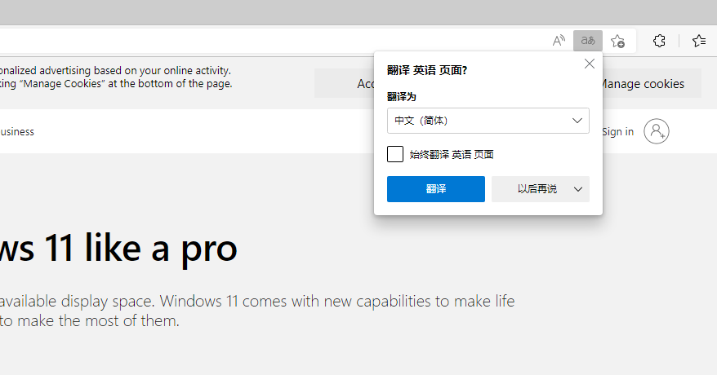Click the 以后再说 button
This screenshot has width=717, height=375.
pyautogui.click(x=536, y=189)
